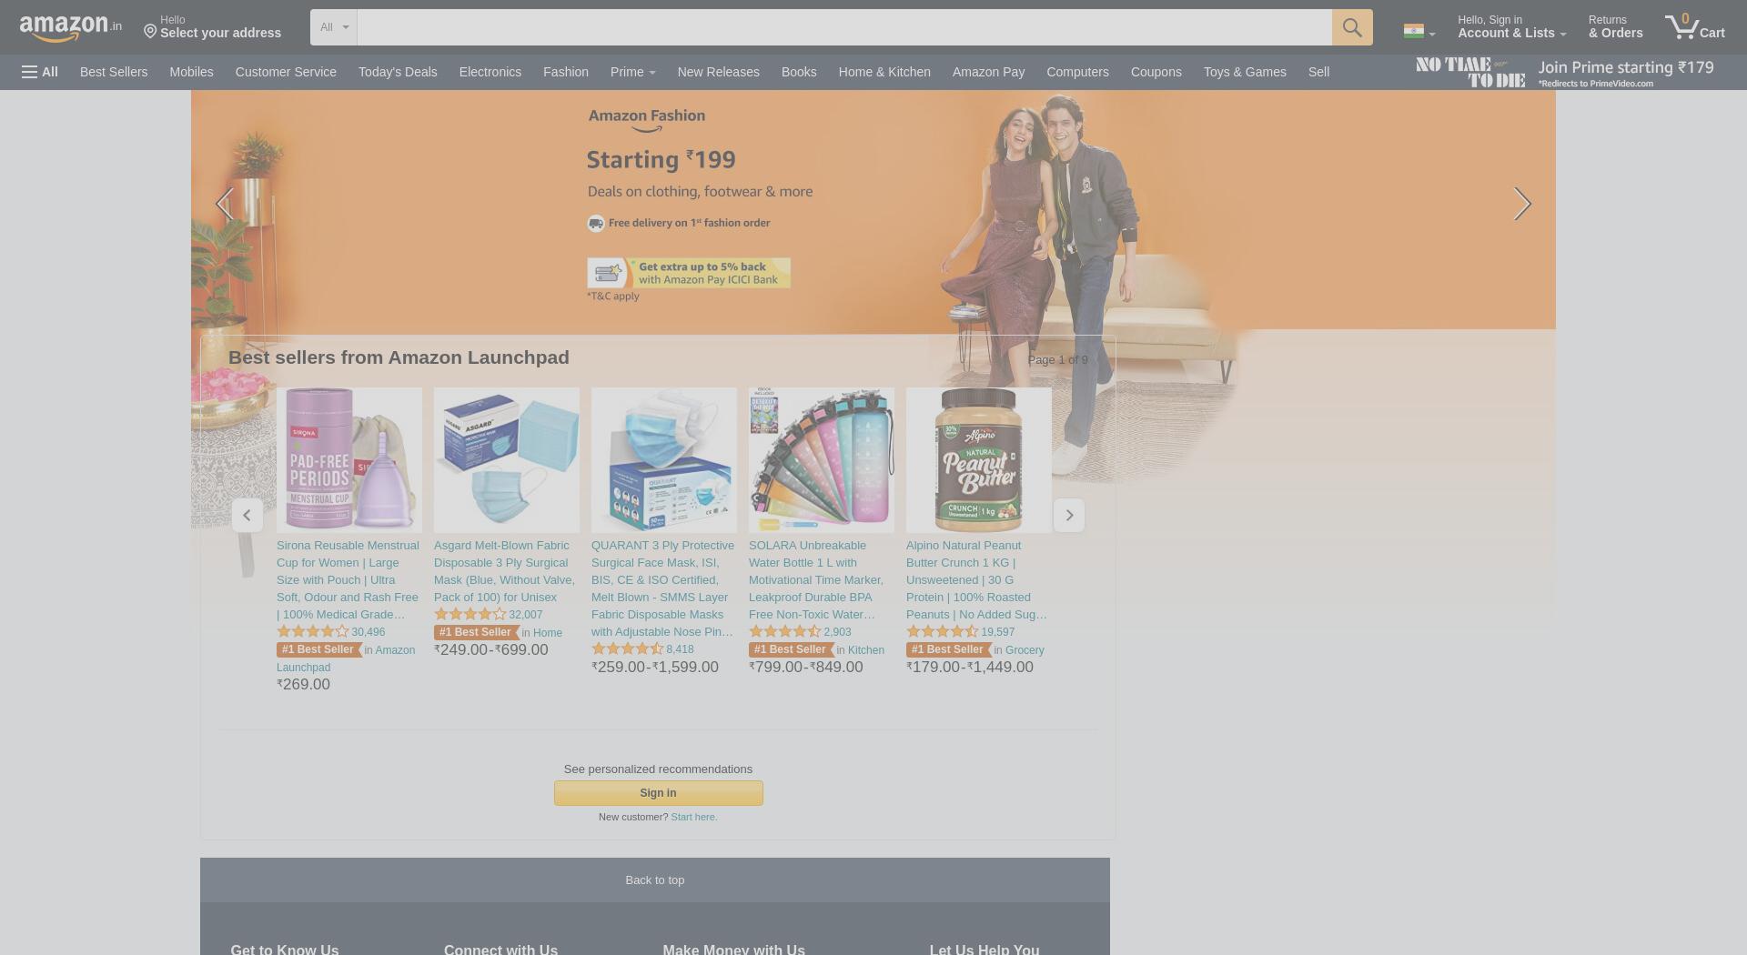Image resolution: width=1747 pixels, height=955 pixels.
Task: Open Today's Deals in navigation bar
Action: click(x=398, y=72)
